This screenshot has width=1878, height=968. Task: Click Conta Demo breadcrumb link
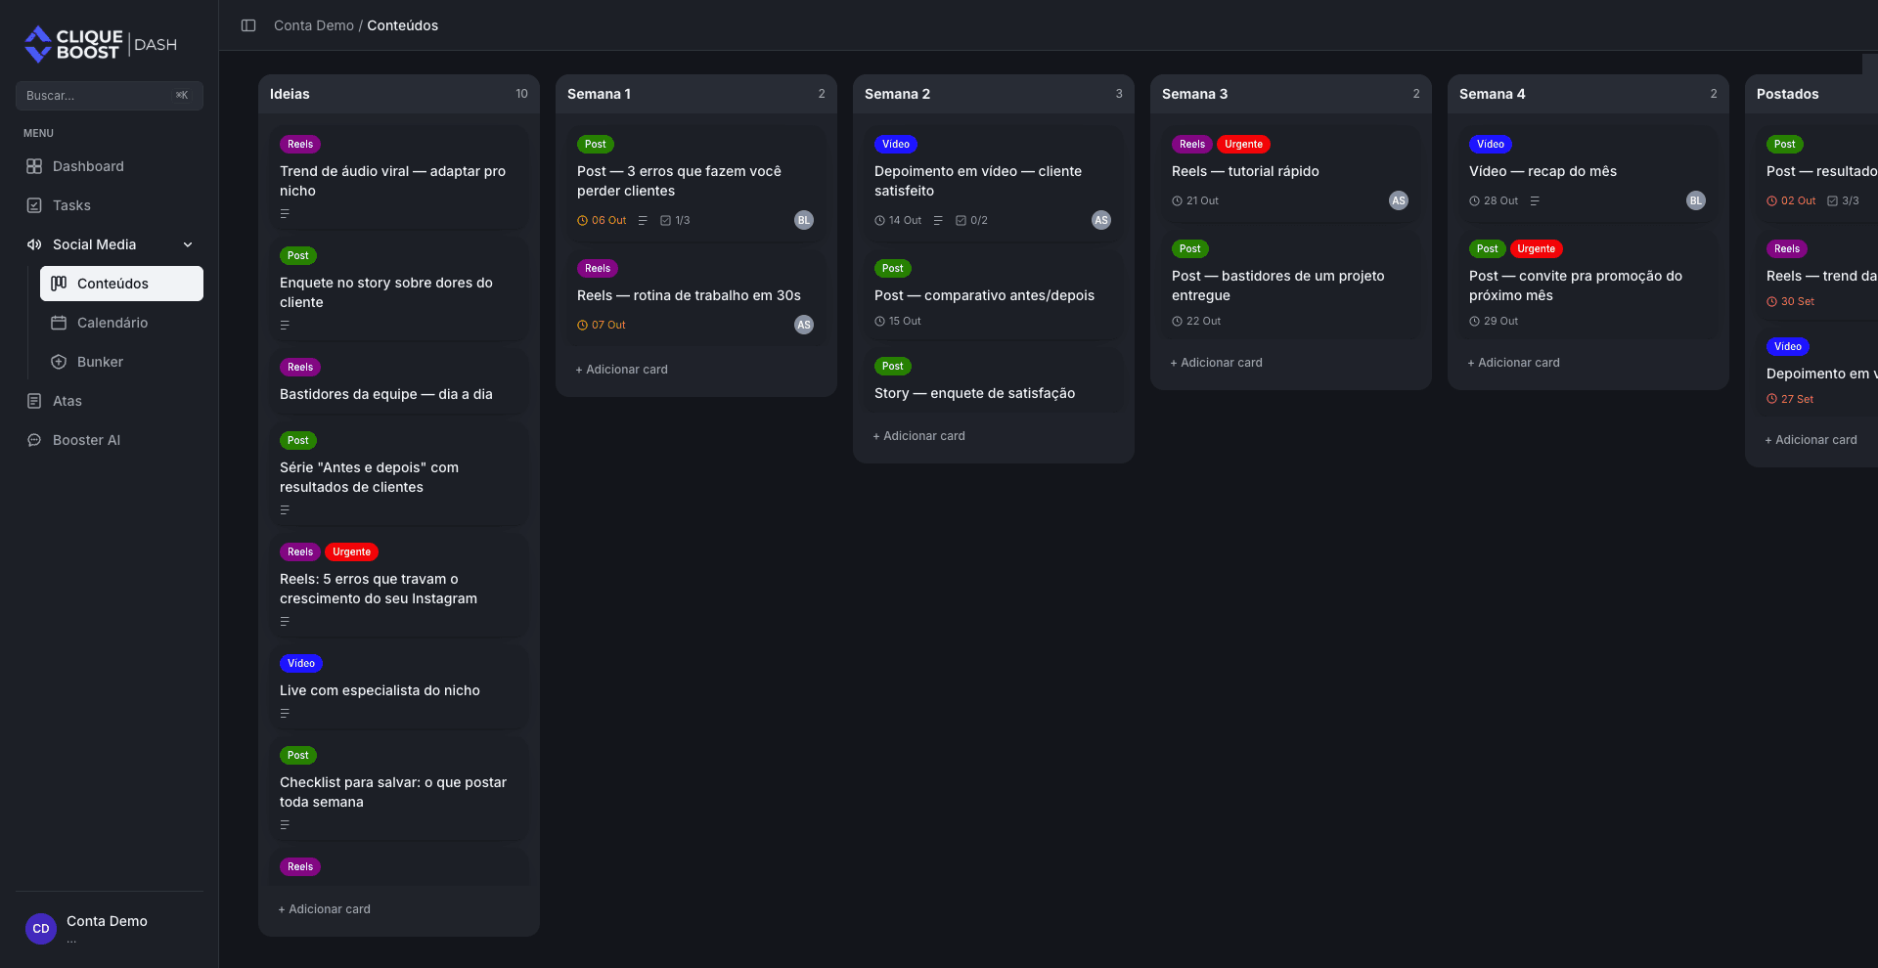[314, 25]
